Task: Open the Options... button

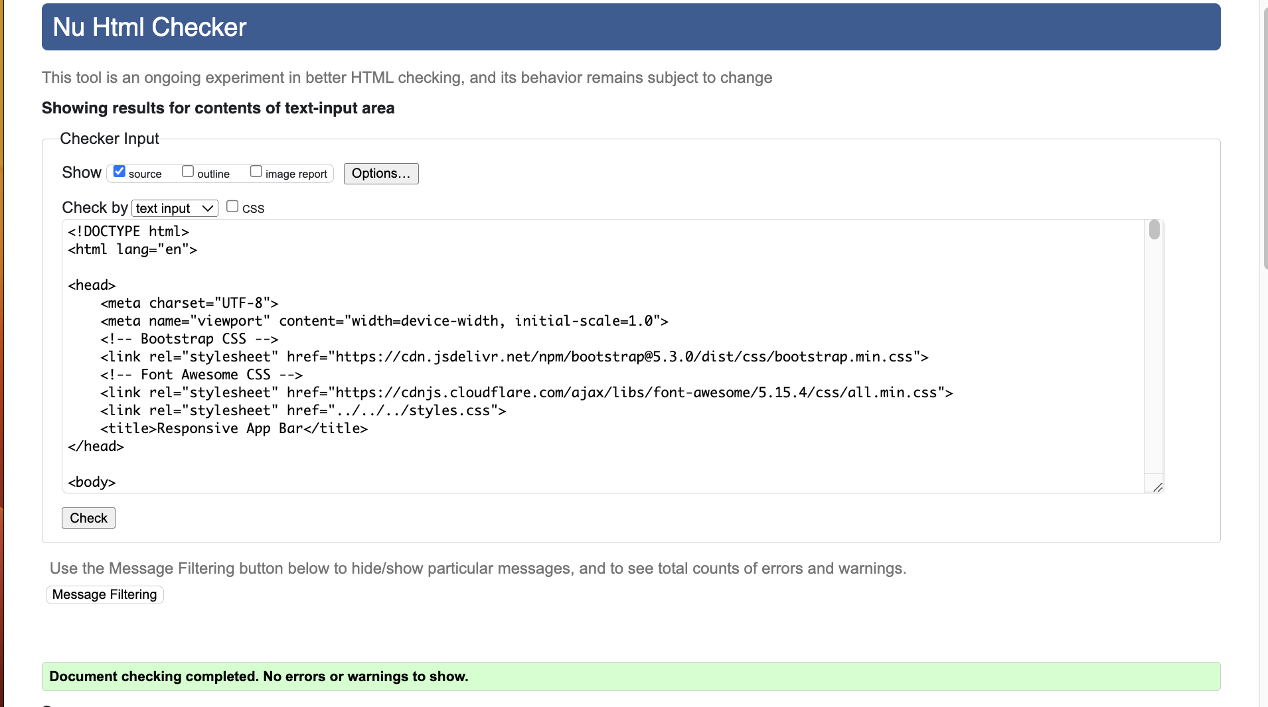Action: click(x=381, y=174)
